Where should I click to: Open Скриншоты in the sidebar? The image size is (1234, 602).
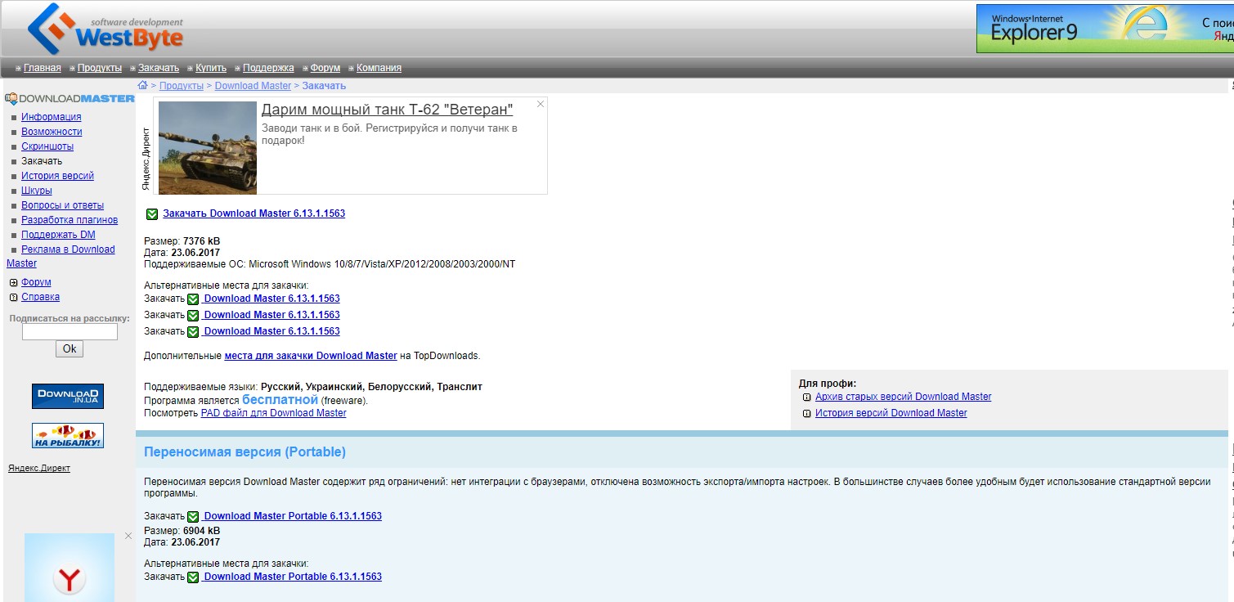(x=47, y=146)
